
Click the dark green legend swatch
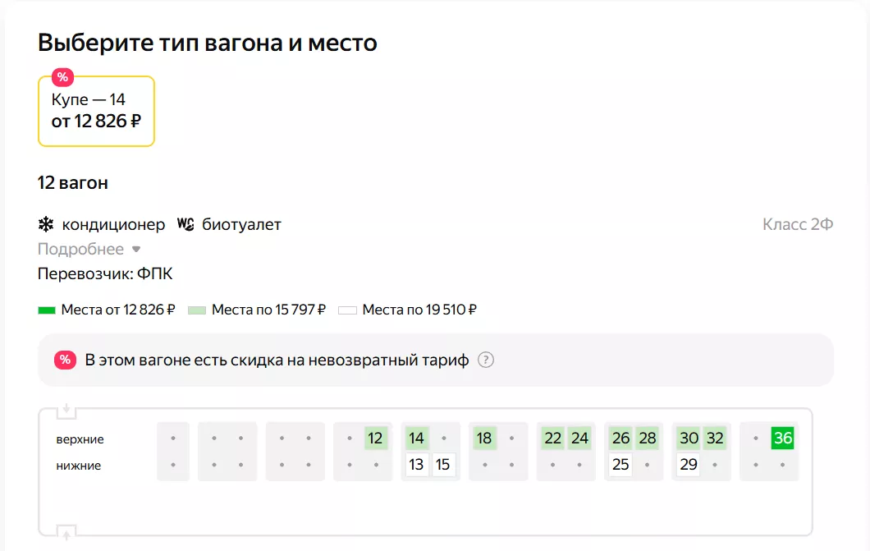[47, 310]
